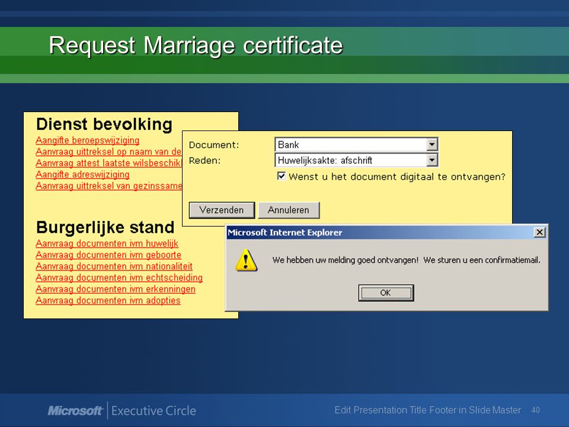Open link Aangifte beroepswijziging
569x427 pixels.
88,140
